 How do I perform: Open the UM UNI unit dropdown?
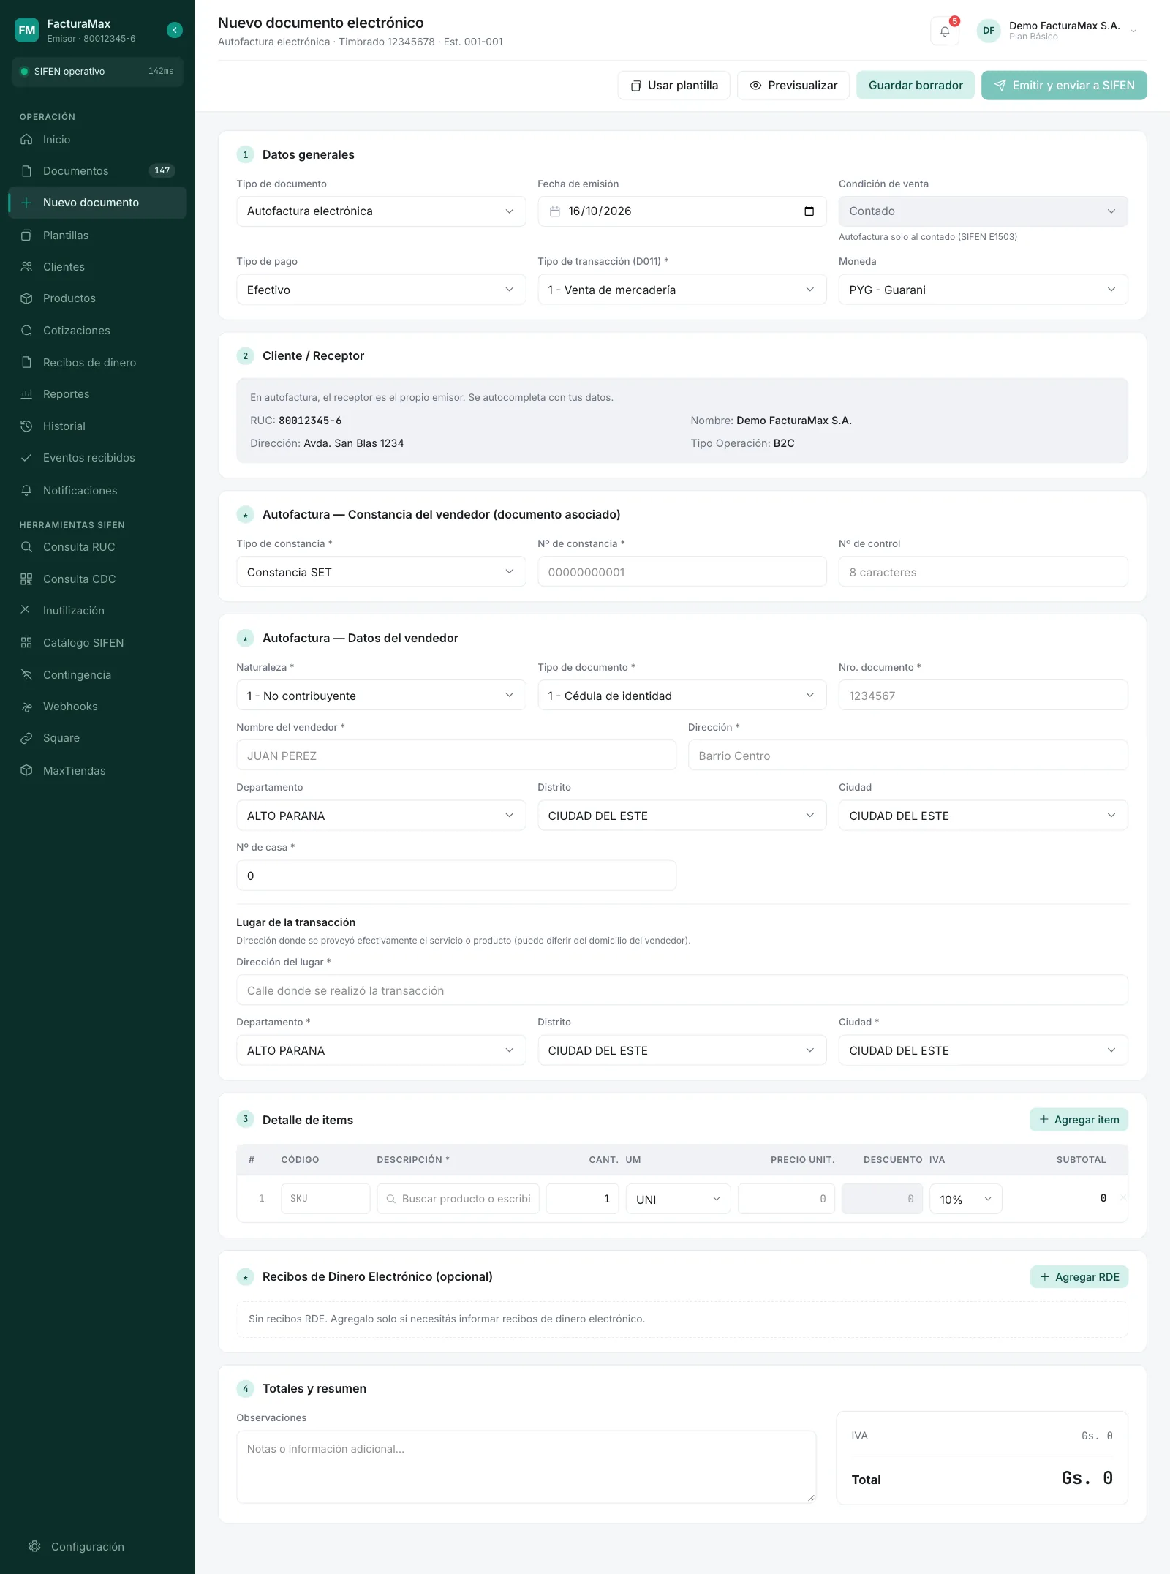click(x=678, y=1199)
